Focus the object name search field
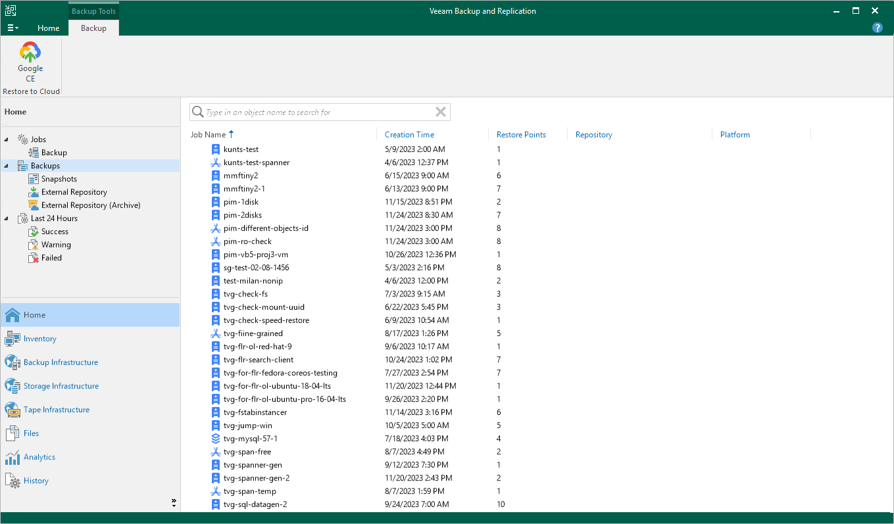The height and width of the screenshot is (524, 894). point(319,112)
